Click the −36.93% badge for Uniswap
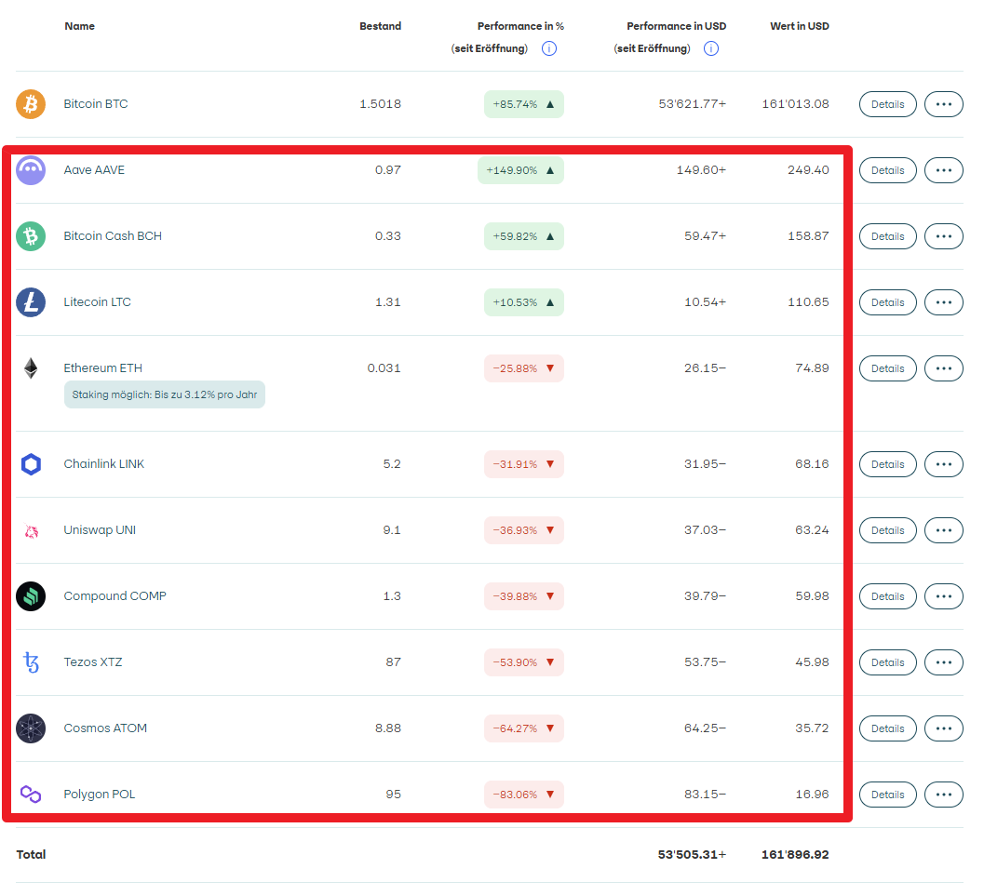This screenshot has width=984, height=895. pos(524,530)
